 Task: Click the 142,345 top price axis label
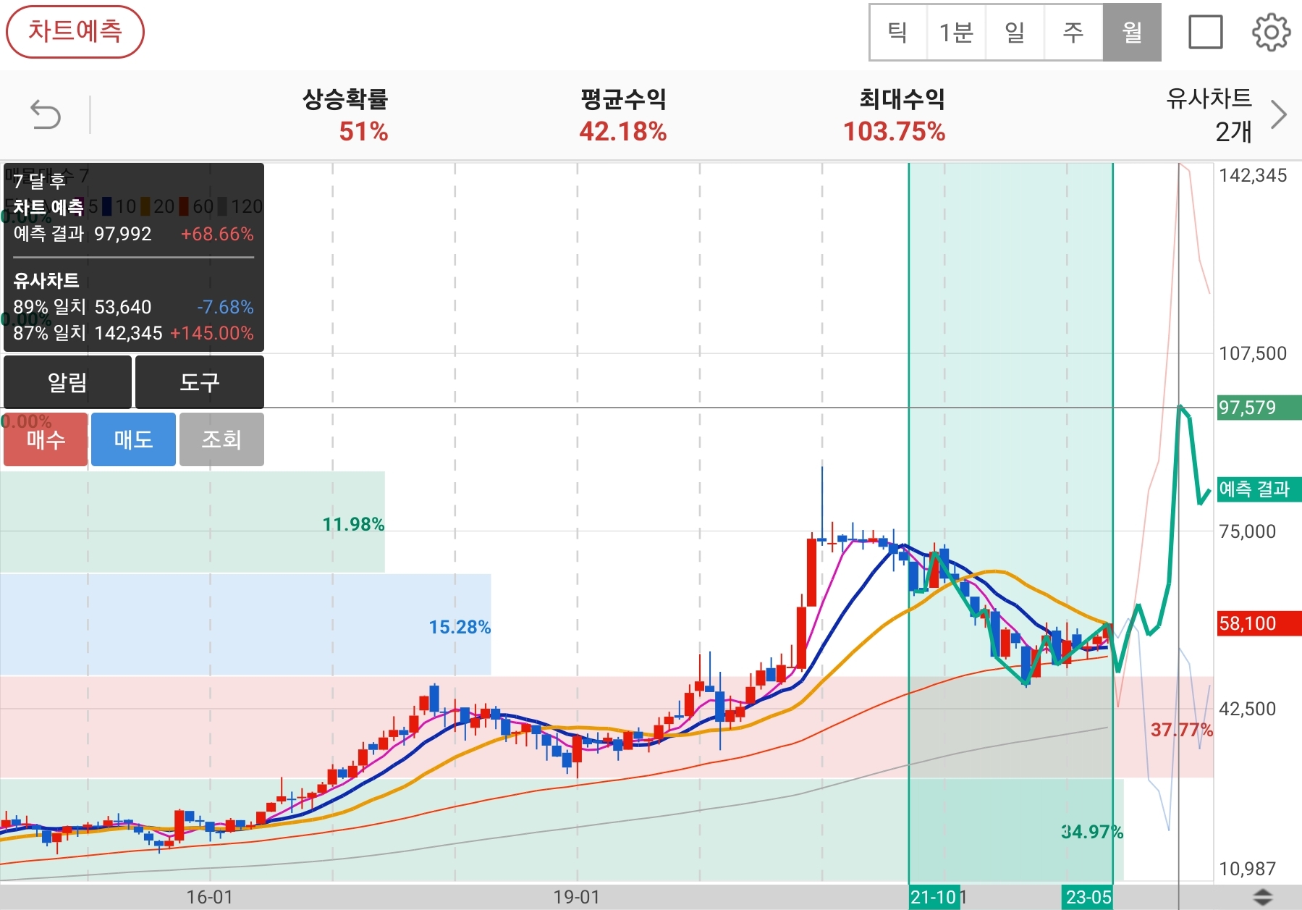point(1254,176)
